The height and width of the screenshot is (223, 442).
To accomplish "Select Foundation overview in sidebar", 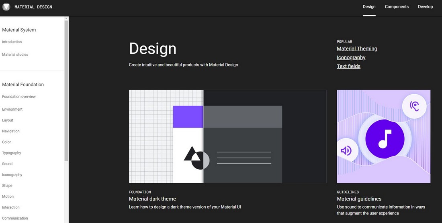I will [19, 97].
